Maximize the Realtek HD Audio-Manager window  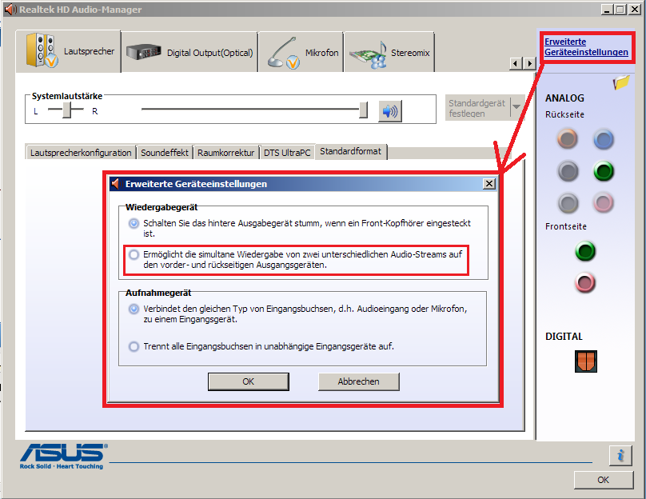pyautogui.click(x=620, y=10)
